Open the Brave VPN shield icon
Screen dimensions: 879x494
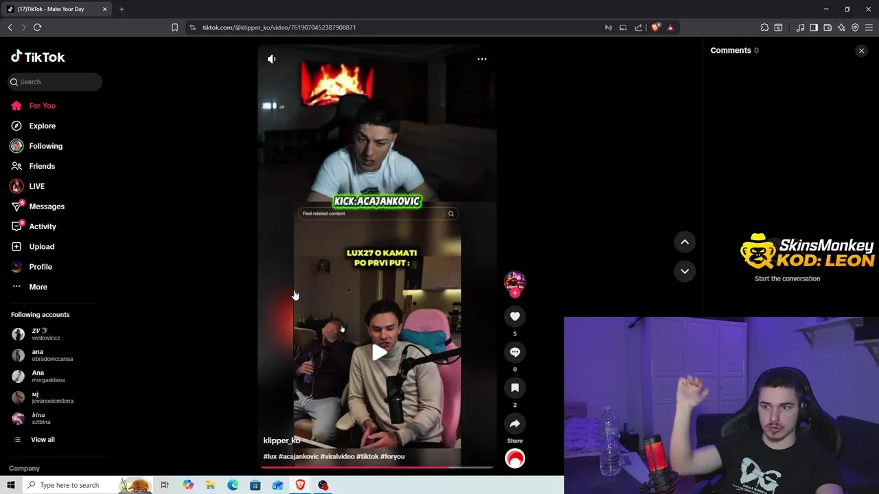pyautogui.click(x=855, y=27)
